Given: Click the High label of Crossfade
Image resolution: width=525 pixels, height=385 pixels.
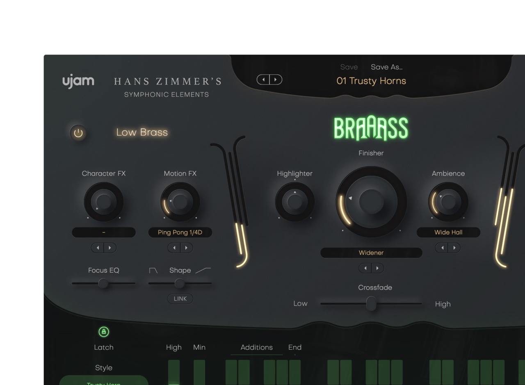Looking at the screenshot, I should coord(443,304).
